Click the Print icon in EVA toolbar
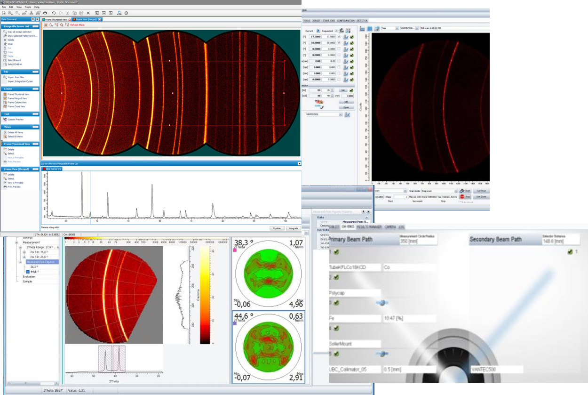588x395 pixels. [x=45, y=13]
